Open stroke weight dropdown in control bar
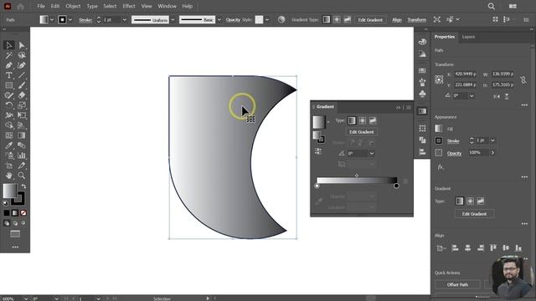This screenshot has width=536, height=301. (x=125, y=20)
